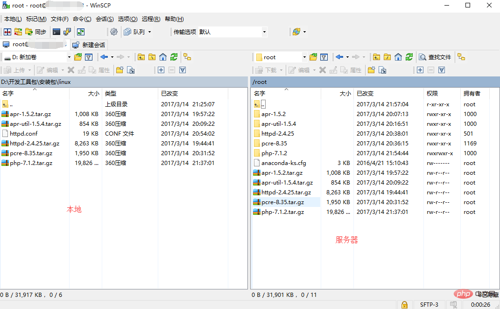Click remote panel filter icon
The image size is (500, 309).
click(x=324, y=57)
